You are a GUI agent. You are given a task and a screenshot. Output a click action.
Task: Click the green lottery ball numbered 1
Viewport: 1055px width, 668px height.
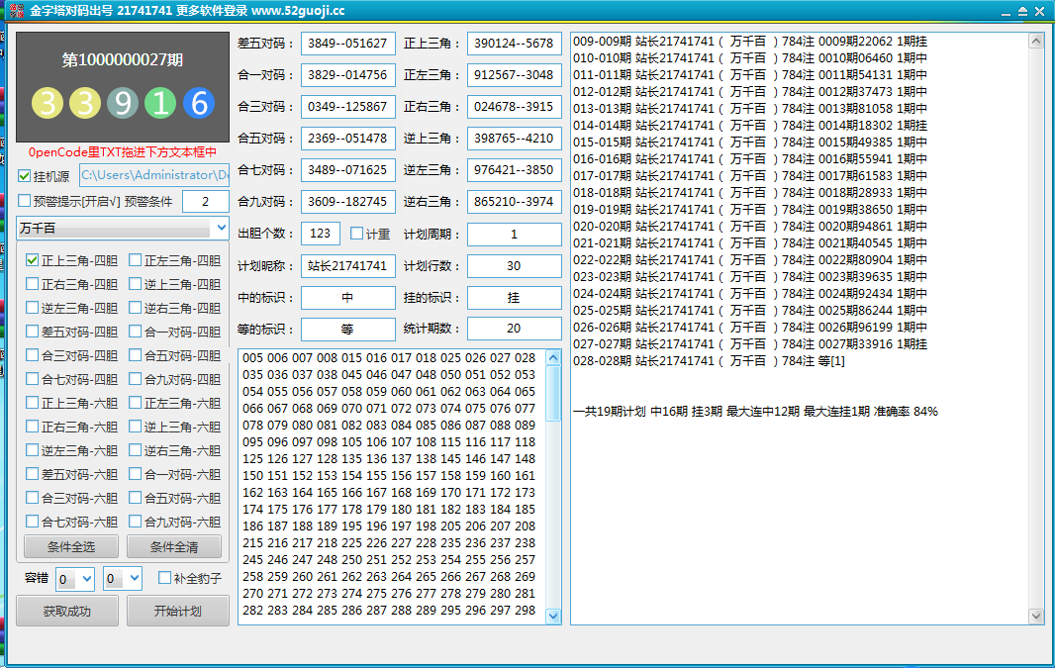tap(160, 103)
